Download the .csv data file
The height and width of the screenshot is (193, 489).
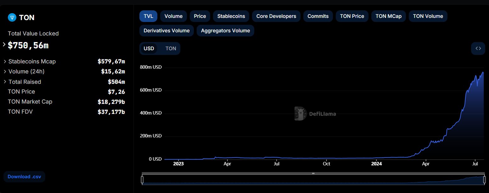click(24, 177)
